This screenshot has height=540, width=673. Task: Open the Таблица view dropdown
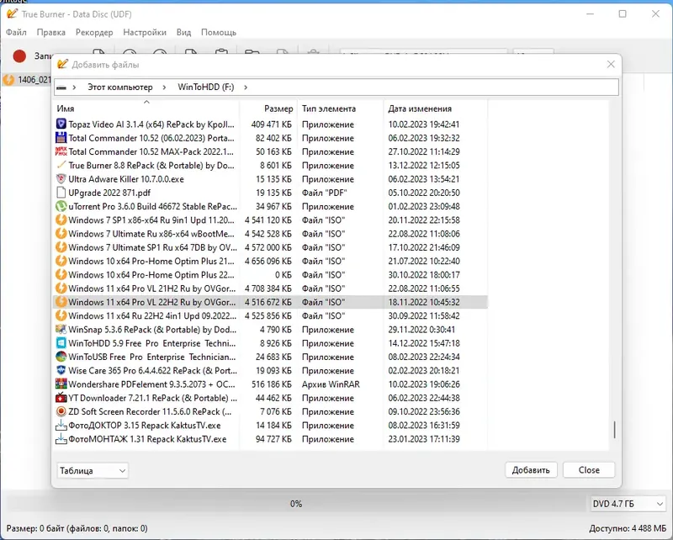(93, 470)
